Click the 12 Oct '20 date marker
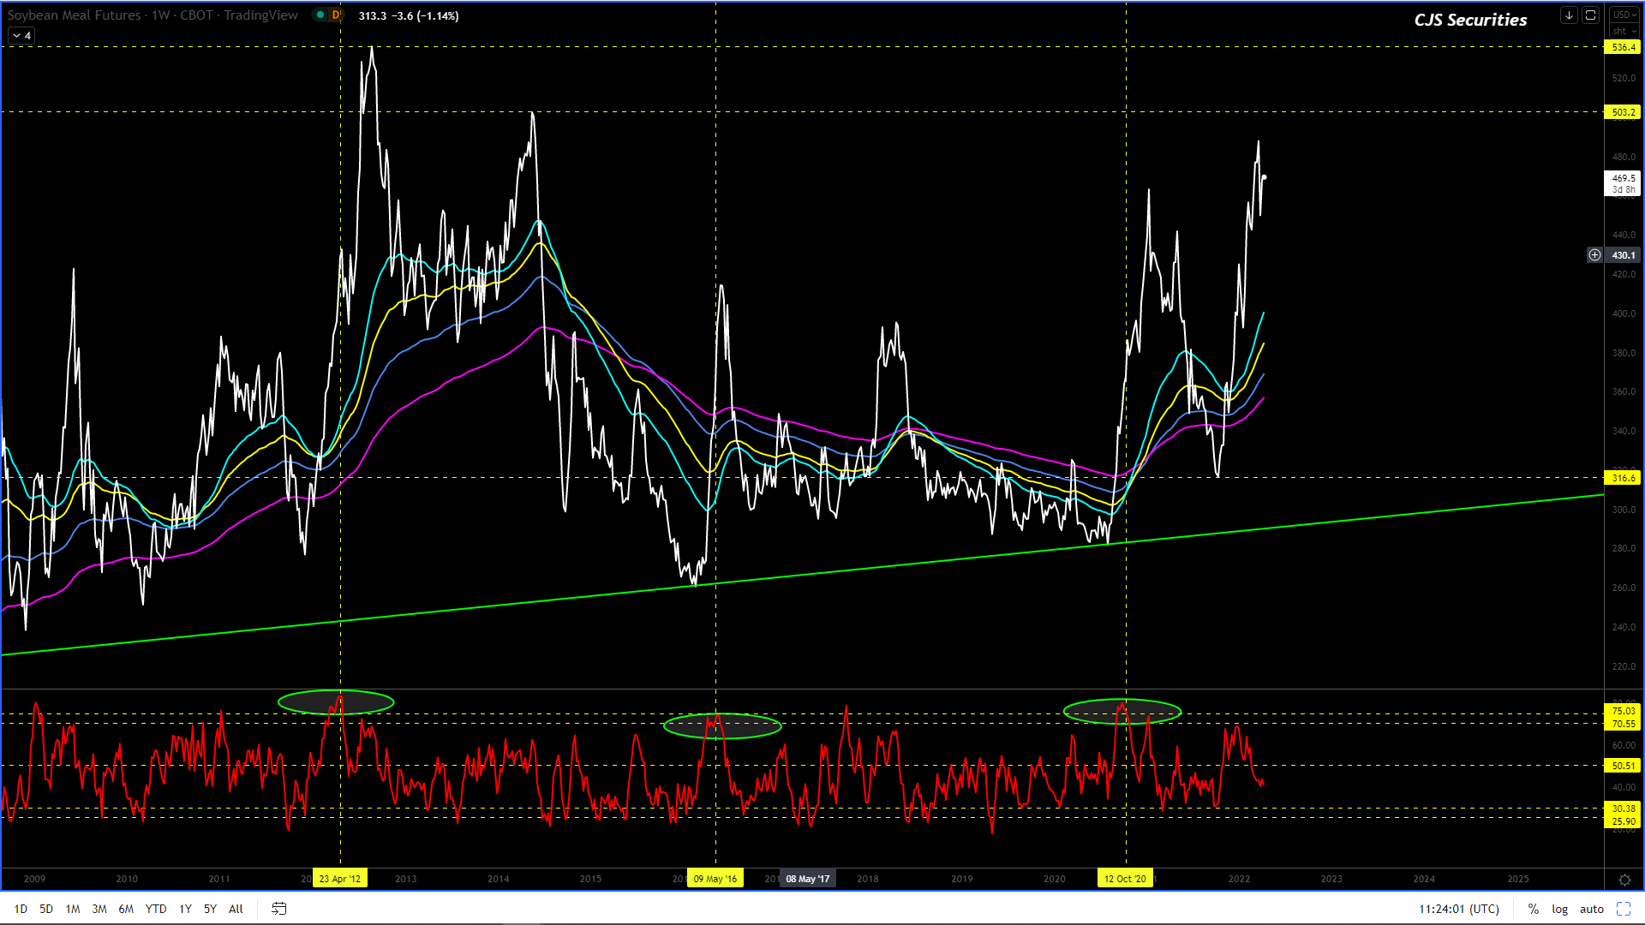This screenshot has height=925, width=1645. point(1124,879)
